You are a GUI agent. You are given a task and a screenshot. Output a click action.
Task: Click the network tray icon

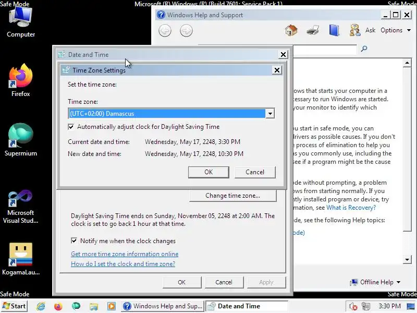pos(366,306)
